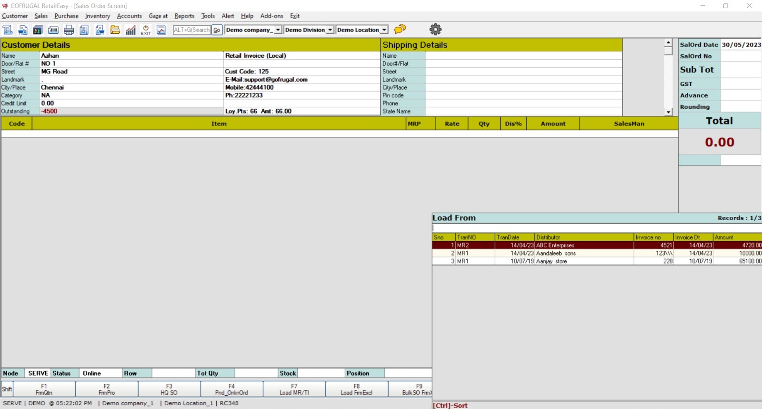Screen dimensions: 762x409
Task: Open the Customer menu
Action: click(15, 16)
